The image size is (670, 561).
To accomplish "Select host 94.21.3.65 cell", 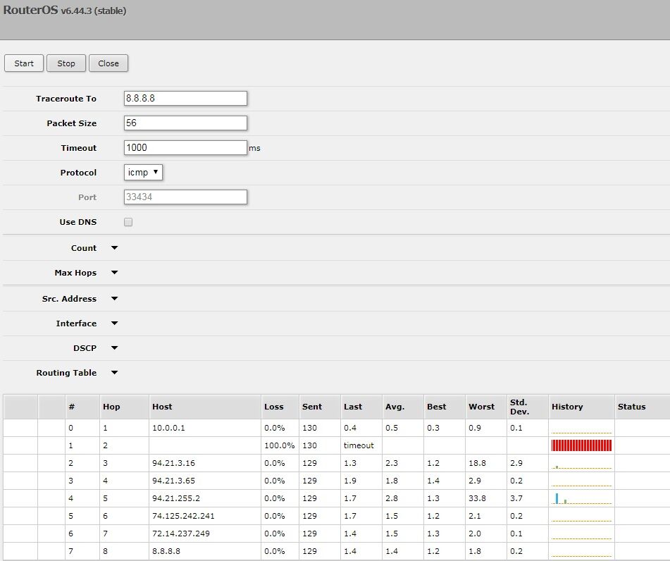I will click(x=205, y=481).
